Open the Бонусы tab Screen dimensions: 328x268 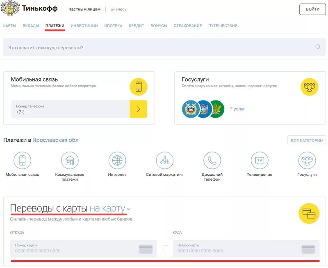[159, 26]
